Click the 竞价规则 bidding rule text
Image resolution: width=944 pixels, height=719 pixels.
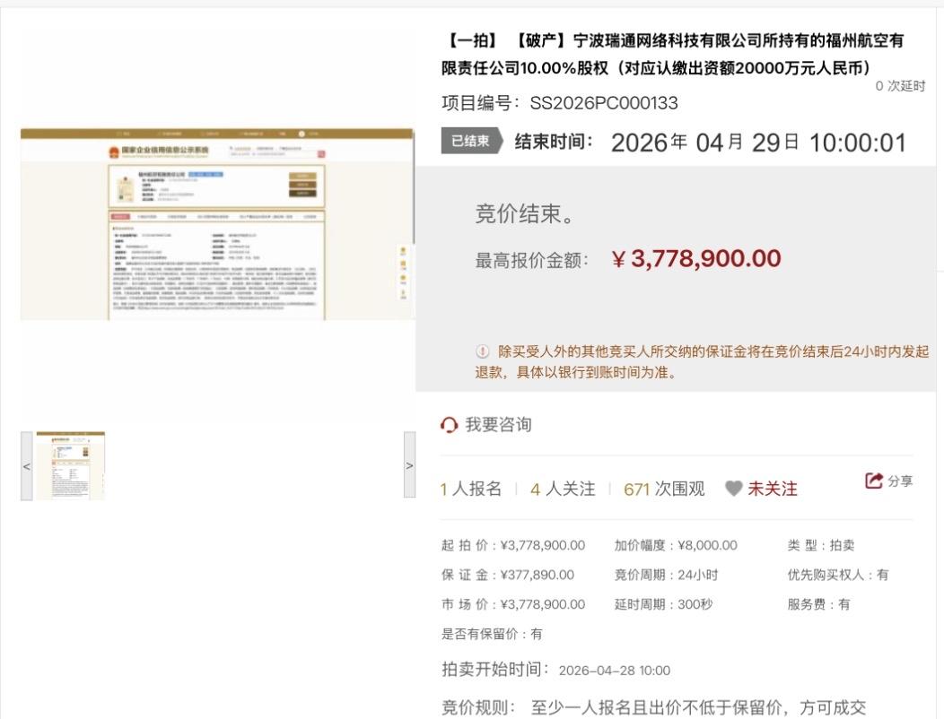pyautogui.click(x=654, y=707)
